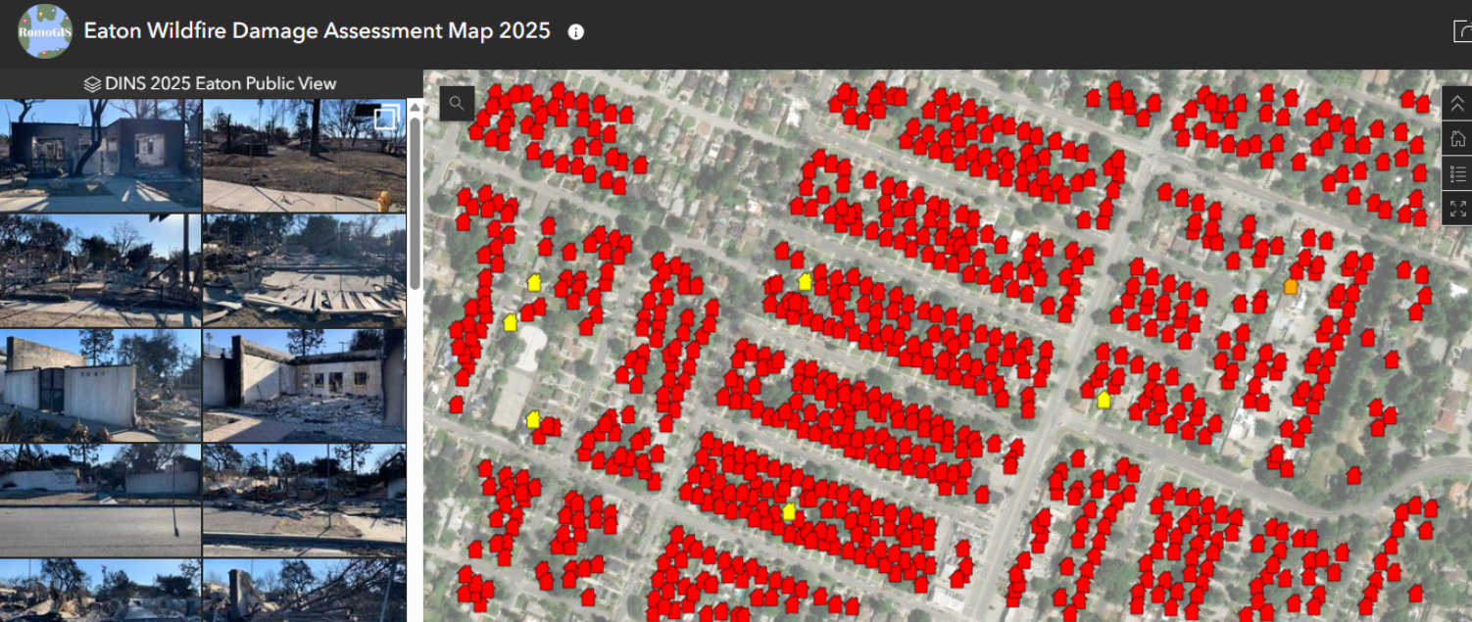Screen dimensions: 1472x622
Task: Open photo of the roofless white-walled house
Action: pos(304,386)
